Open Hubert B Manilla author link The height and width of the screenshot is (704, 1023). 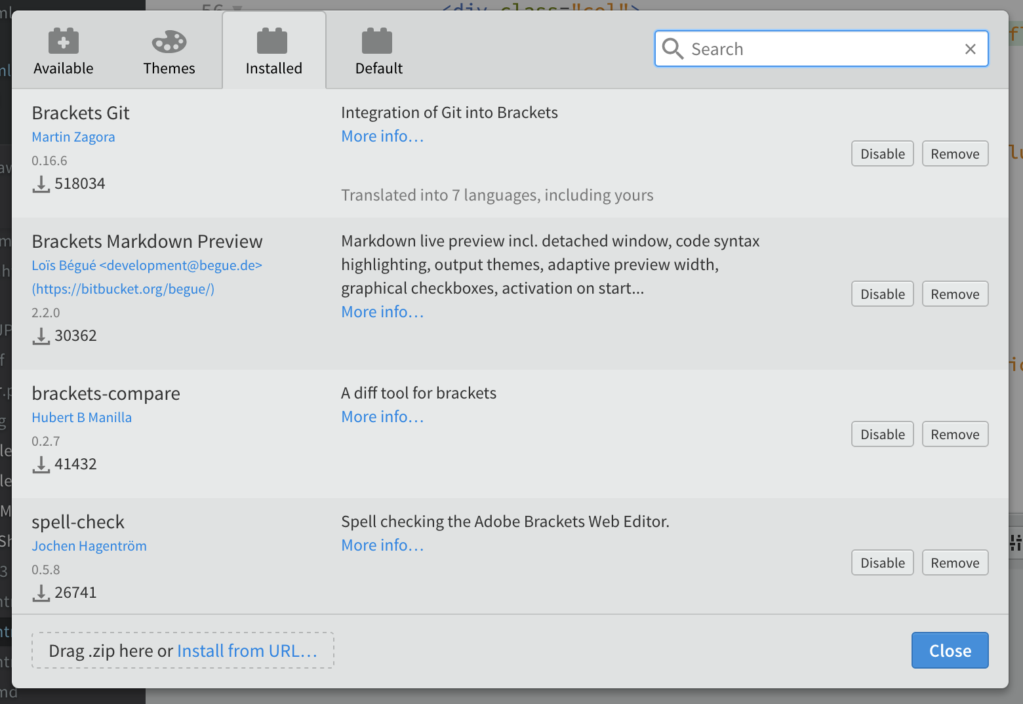point(82,418)
